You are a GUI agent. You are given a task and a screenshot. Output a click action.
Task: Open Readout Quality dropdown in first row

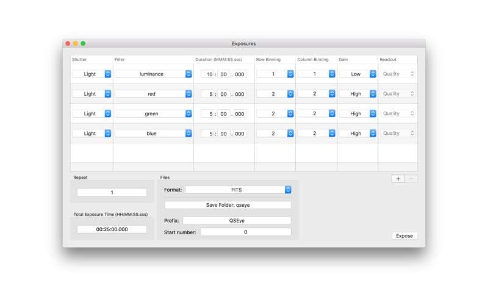398,74
